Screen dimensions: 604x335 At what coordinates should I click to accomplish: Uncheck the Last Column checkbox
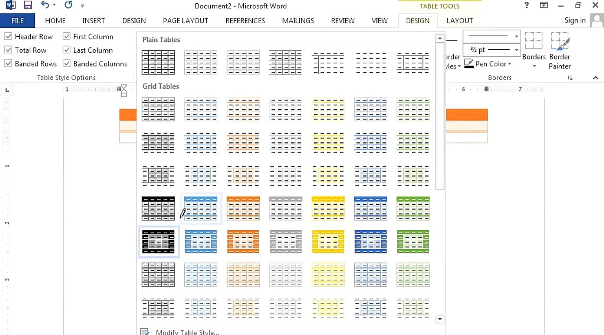coord(67,50)
